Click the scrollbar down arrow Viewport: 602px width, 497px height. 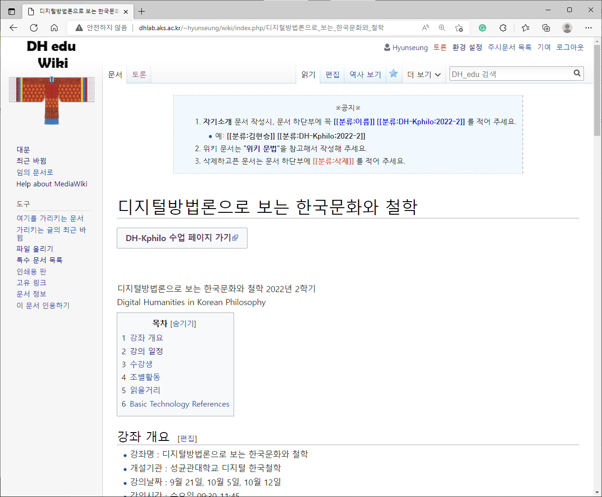597,492
